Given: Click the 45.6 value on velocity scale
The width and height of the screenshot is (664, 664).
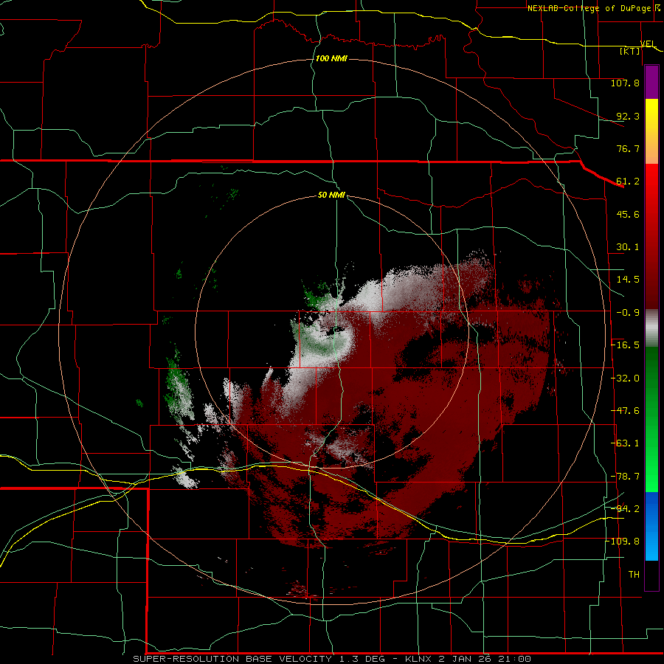Looking at the screenshot, I should click(628, 214).
